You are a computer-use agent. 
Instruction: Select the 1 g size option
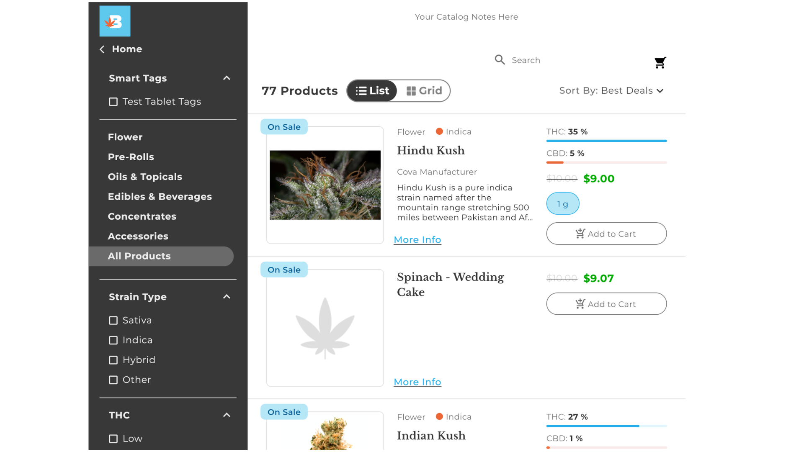click(x=562, y=204)
